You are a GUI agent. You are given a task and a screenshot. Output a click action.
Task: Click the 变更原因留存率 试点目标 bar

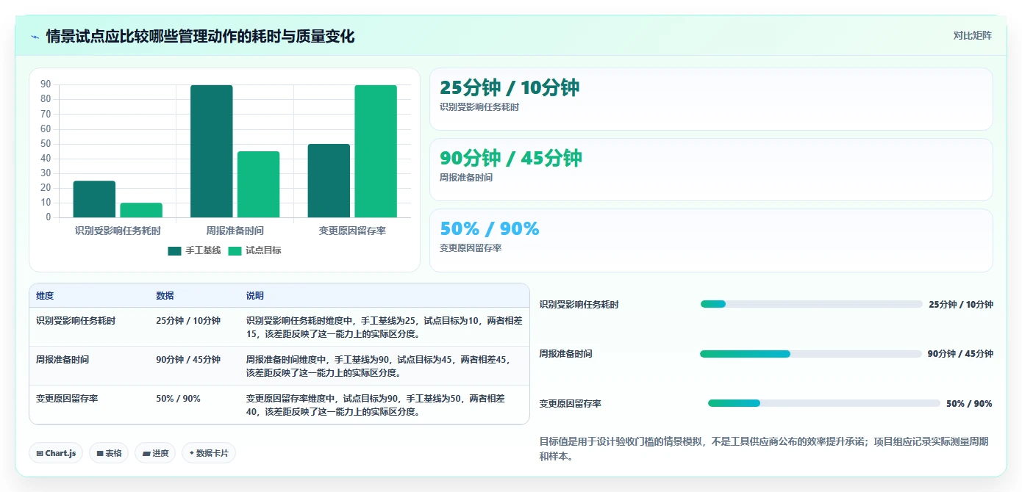coord(376,151)
